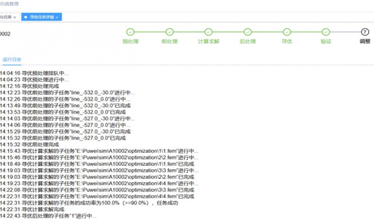Select the 后处理 step label
The width and height of the screenshot is (374, 219).
[x=248, y=41]
